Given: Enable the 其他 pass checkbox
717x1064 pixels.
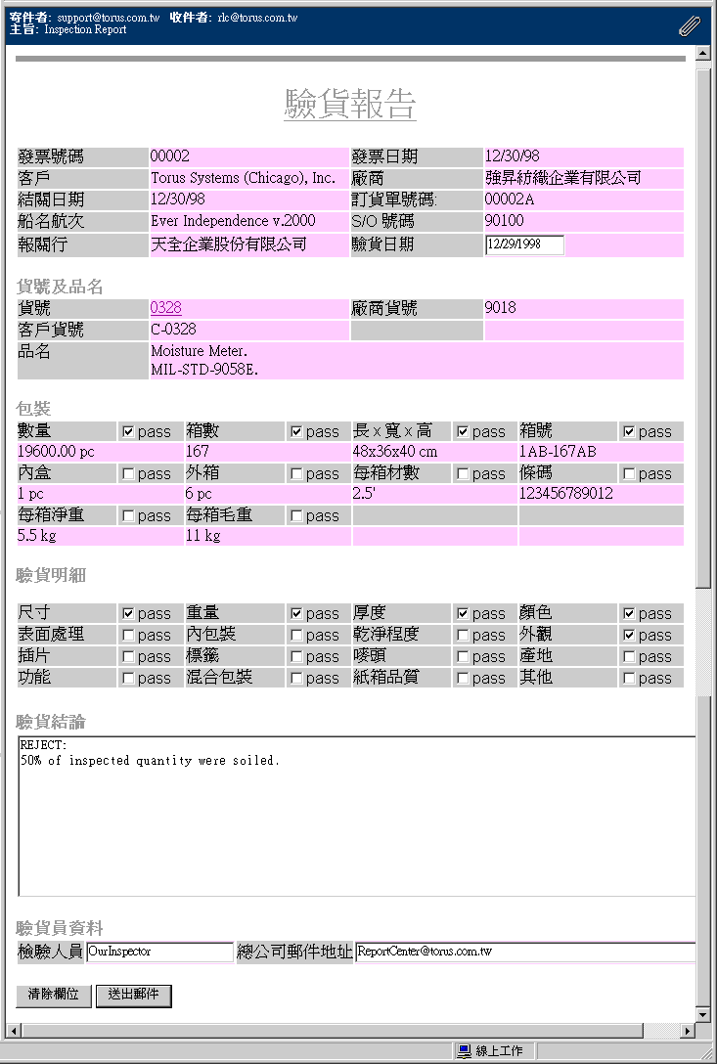Looking at the screenshot, I should (x=629, y=678).
